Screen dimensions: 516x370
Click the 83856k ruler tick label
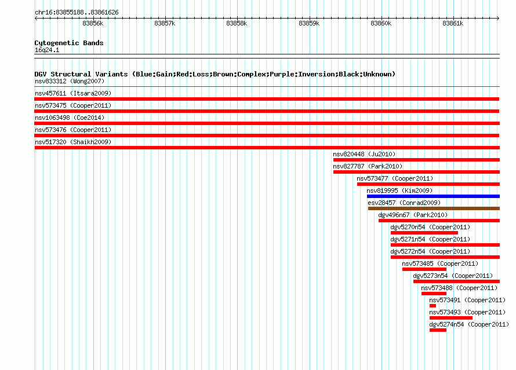[x=93, y=23]
